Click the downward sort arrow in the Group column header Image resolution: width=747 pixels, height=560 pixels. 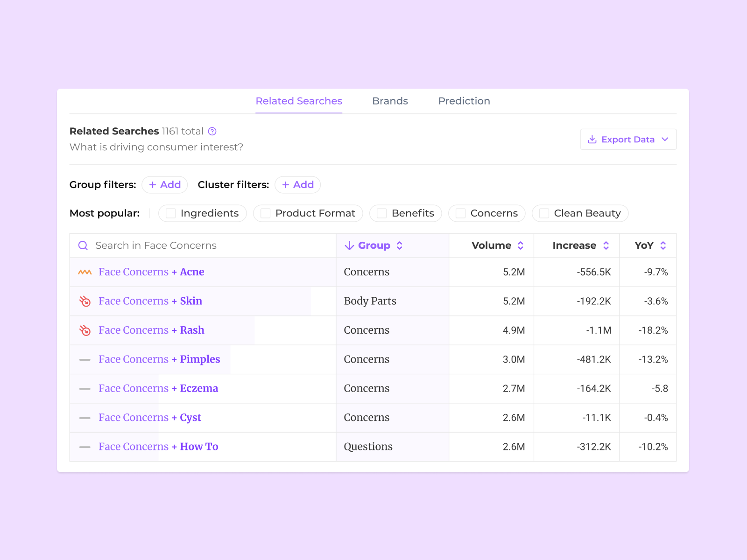pos(349,245)
